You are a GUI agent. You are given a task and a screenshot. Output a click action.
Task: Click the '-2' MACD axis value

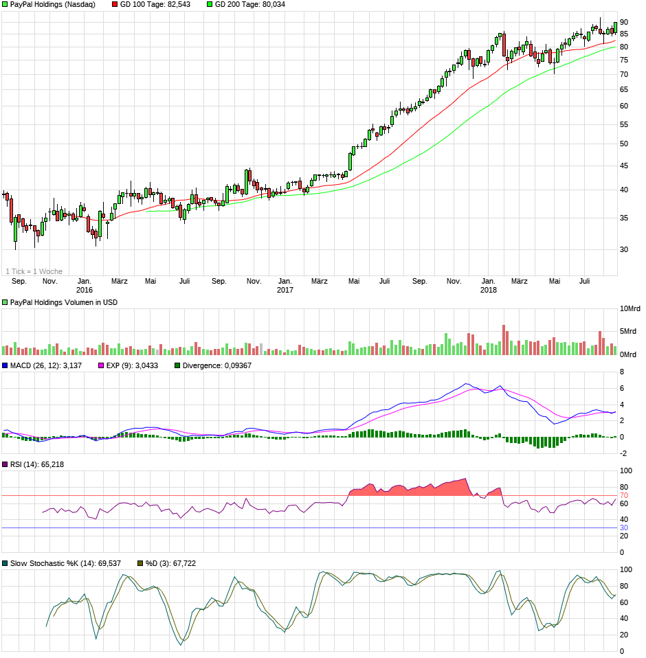pyautogui.click(x=623, y=453)
